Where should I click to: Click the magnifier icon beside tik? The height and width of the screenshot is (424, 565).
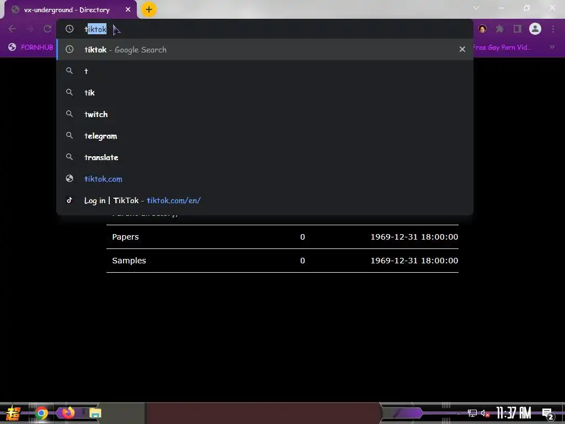70,92
